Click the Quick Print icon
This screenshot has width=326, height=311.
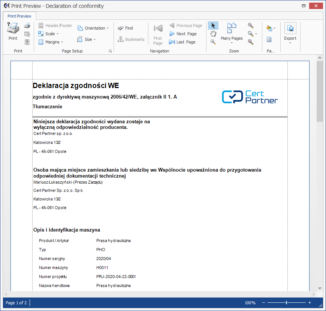coord(27,25)
